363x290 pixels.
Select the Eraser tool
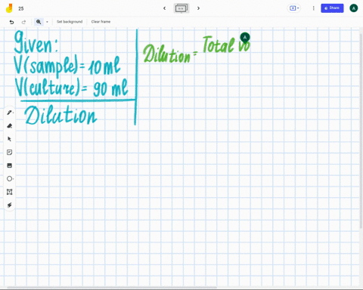[10, 126]
